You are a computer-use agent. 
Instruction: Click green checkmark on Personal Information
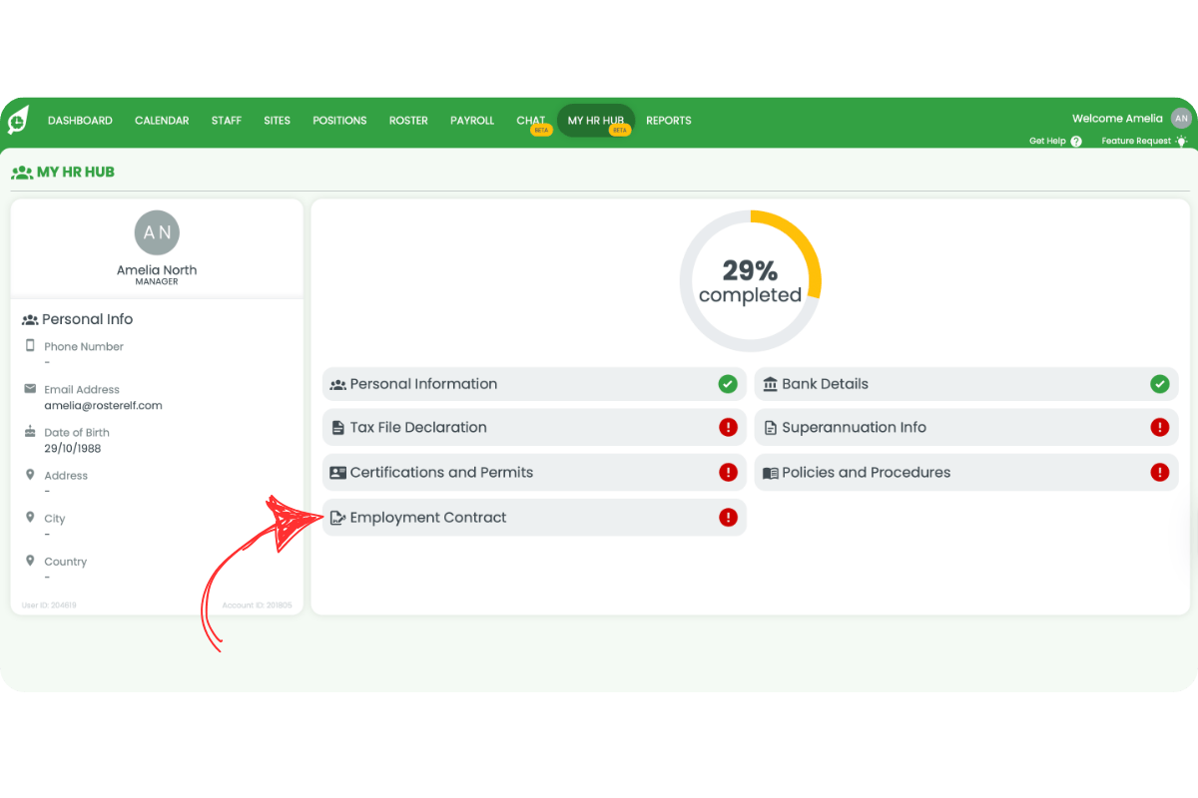[728, 384]
